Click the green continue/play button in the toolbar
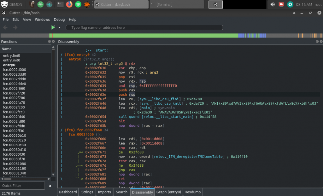The image size is (323, 196). [x=53, y=27]
